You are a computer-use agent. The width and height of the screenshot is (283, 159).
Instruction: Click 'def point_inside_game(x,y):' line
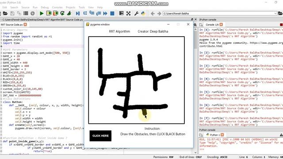tap(23, 141)
